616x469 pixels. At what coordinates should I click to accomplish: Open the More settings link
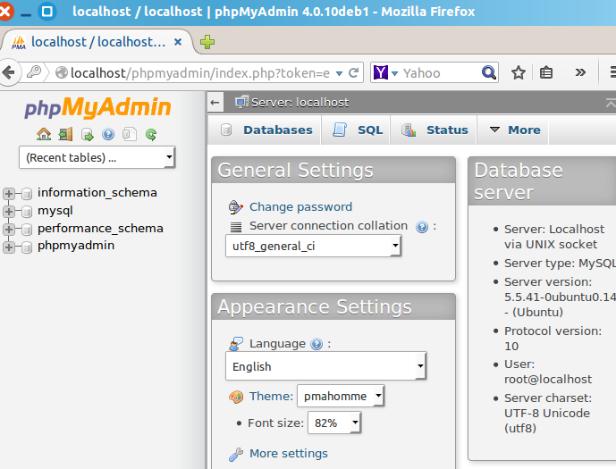(289, 453)
